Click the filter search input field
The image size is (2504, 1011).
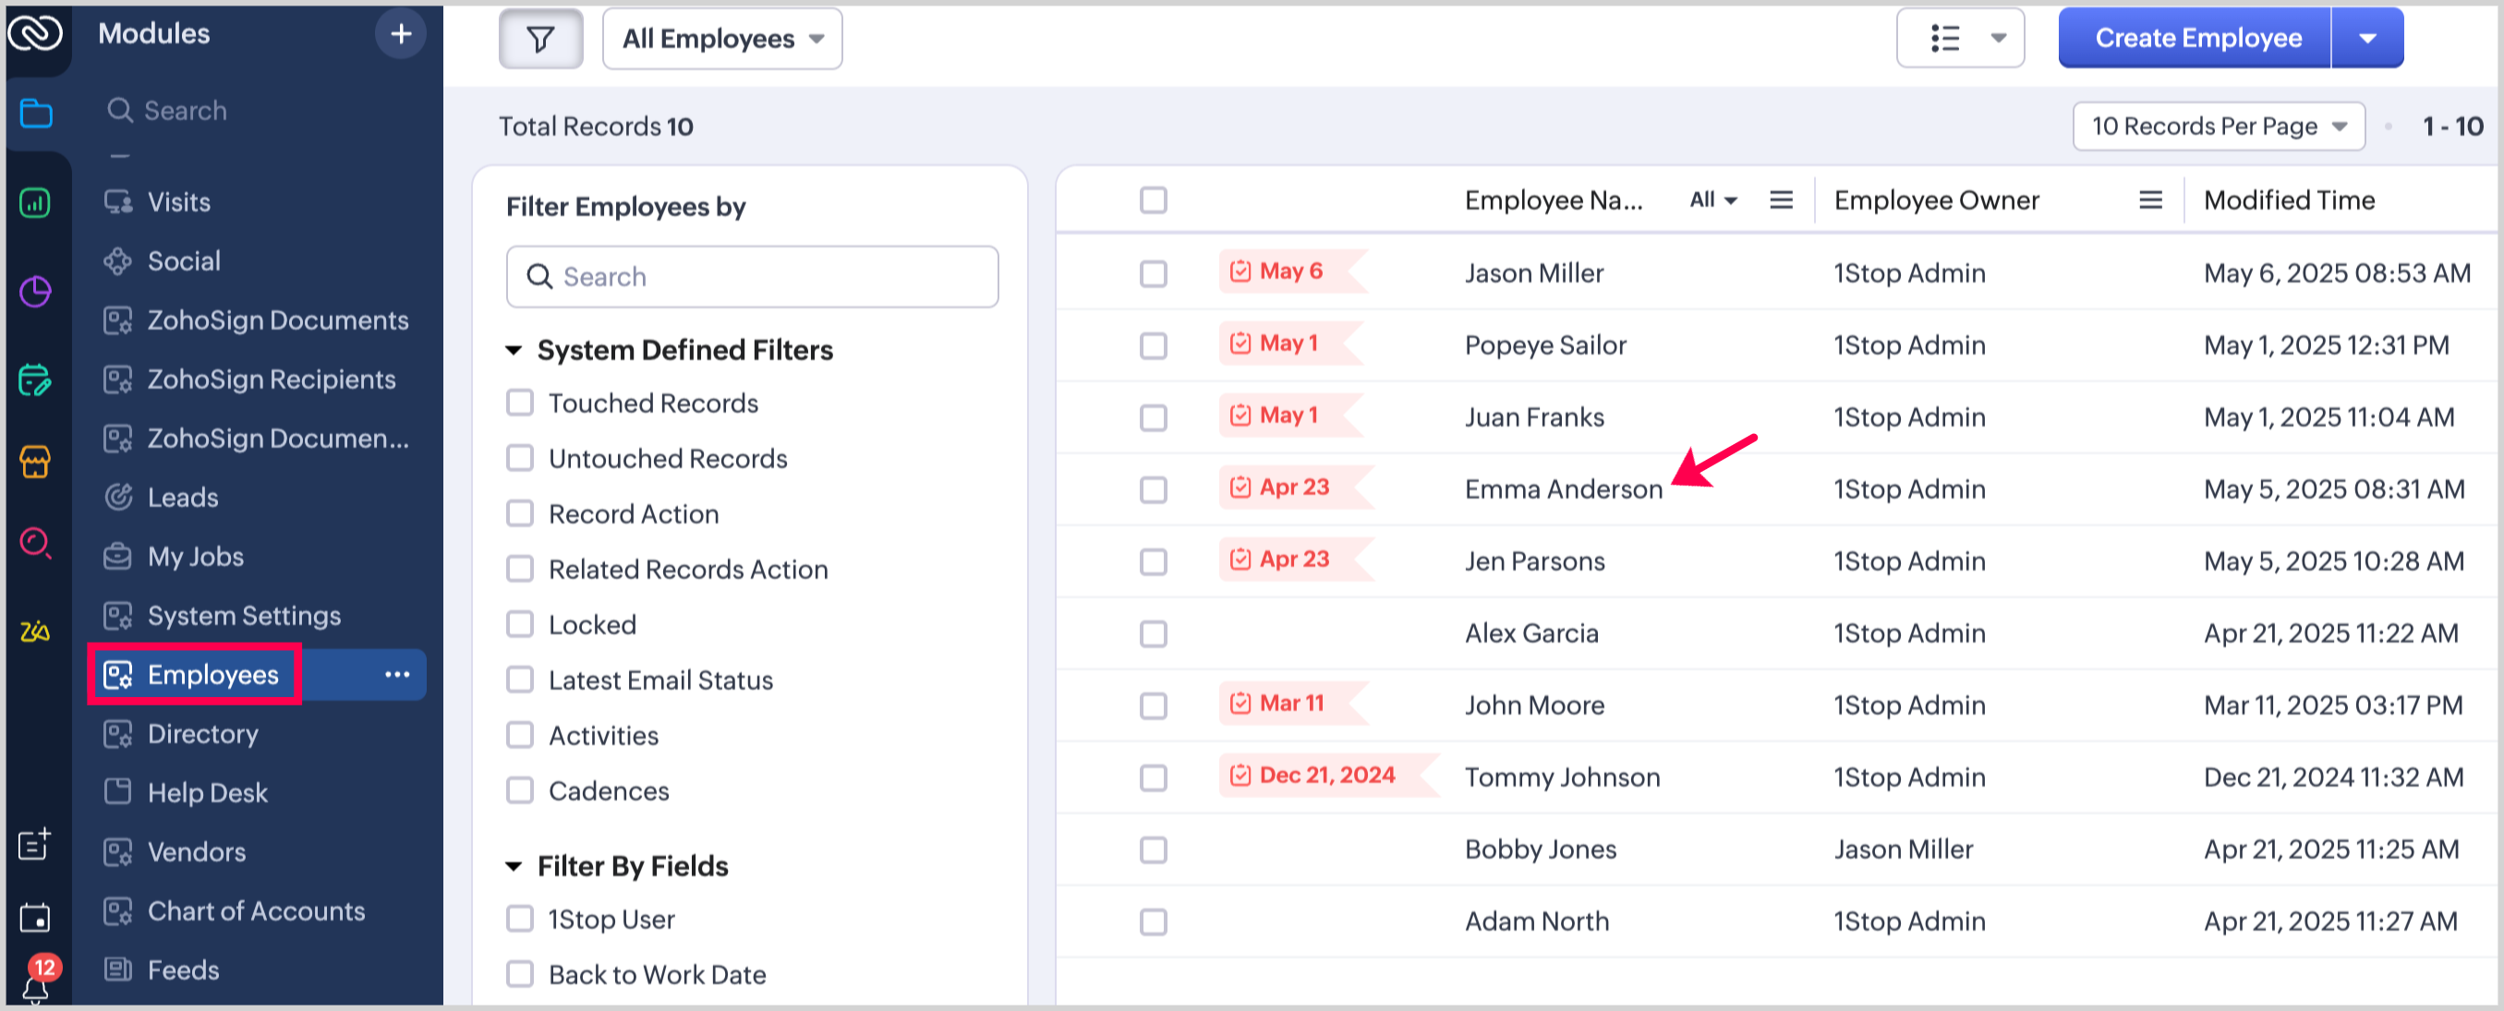pos(752,277)
